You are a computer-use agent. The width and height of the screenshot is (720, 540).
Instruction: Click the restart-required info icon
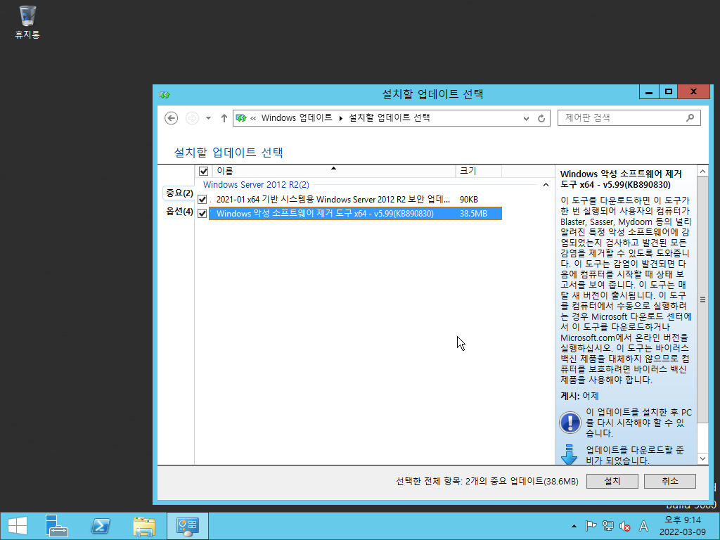[570, 422]
